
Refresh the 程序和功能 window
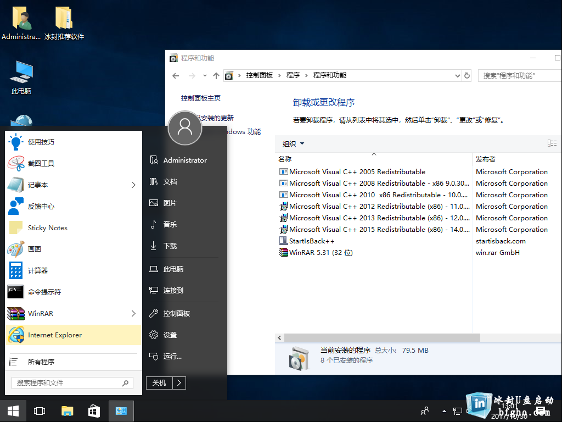coord(467,76)
